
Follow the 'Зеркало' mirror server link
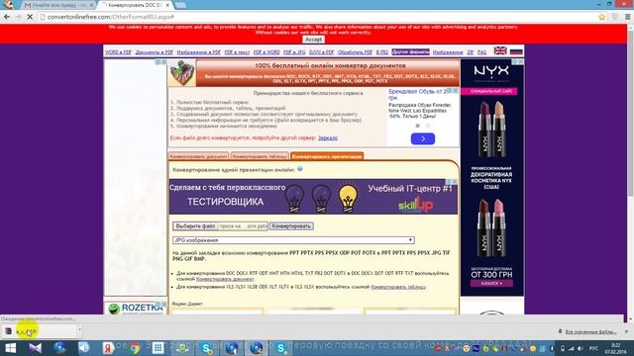point(328,138)
